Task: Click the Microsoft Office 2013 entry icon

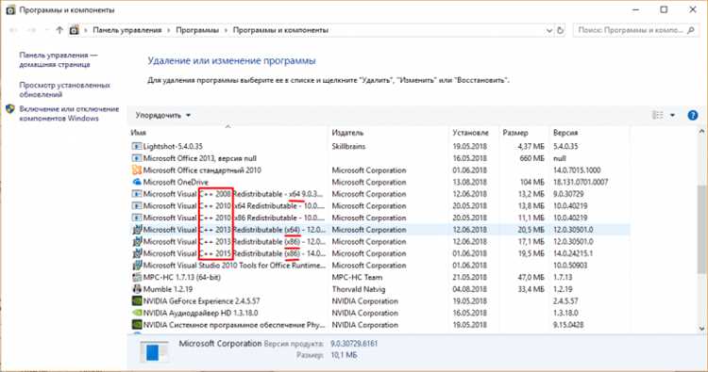Action: (x=136, y=158)
